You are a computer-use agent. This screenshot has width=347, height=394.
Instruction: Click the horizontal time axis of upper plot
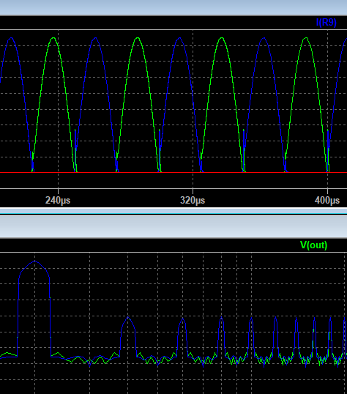[x=173, y=188]
